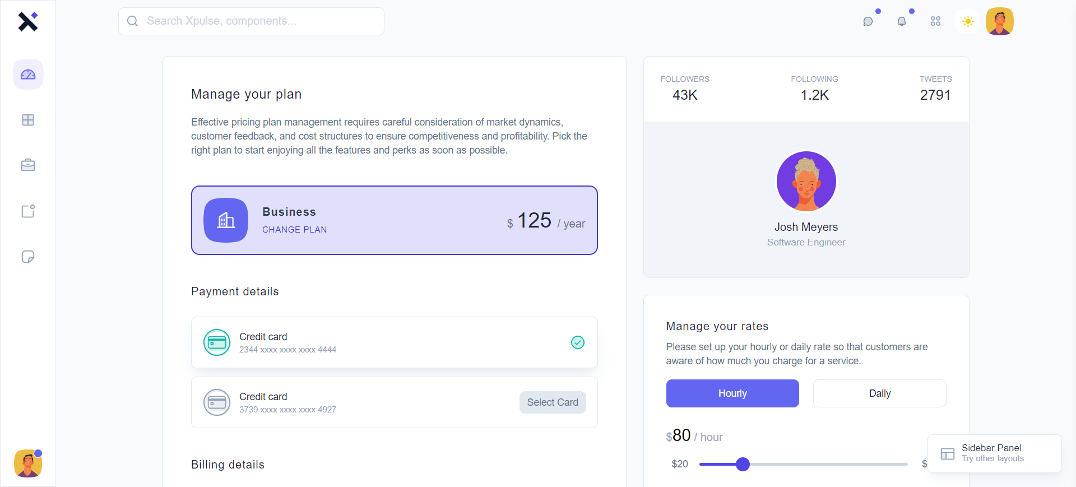The width and height of the screenshot is (1076, 487).
Task: Click the grid layout sidebar icon
Action: pos(28,120)
